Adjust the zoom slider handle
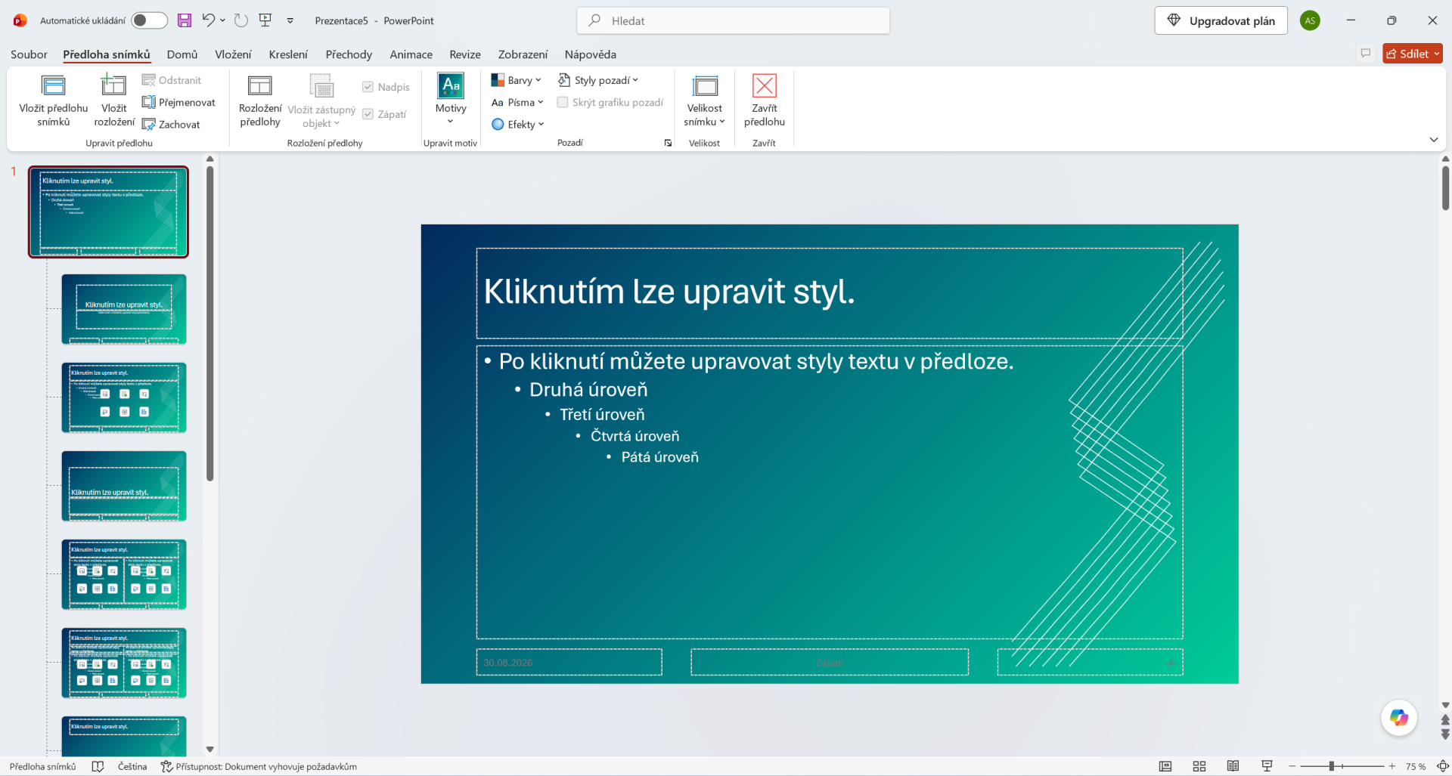The height and width of the screenshot is (776, 1452). point(1331,766)
